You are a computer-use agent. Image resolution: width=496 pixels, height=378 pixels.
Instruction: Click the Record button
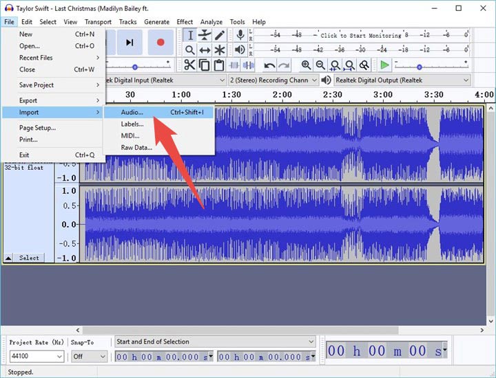(x=161, y=42)
